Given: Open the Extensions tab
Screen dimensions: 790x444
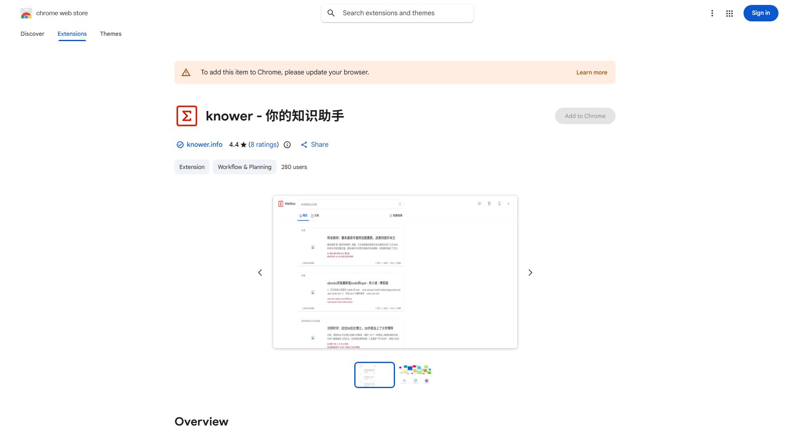Looking at the screenshot, I should tap(72, 34).
